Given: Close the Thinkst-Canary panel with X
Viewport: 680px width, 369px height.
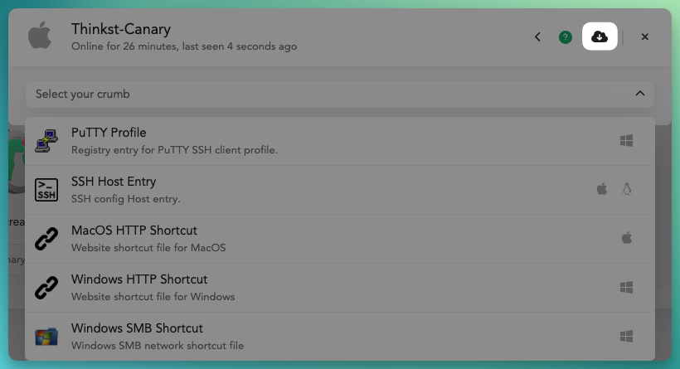Looking at the screenshot, I should coord(645,36).
